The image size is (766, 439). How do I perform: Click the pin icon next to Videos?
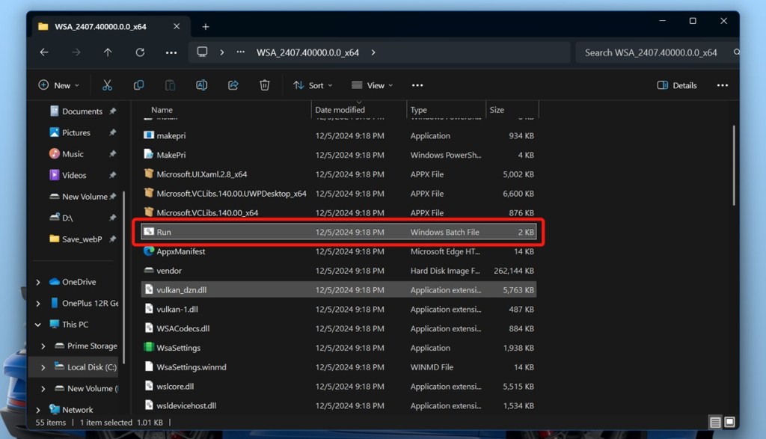[x=112, y=175]
